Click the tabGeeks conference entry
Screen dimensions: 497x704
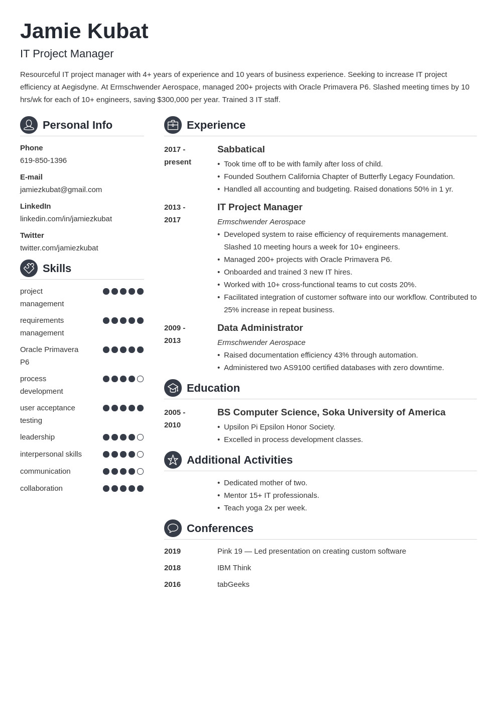(233, 584)
